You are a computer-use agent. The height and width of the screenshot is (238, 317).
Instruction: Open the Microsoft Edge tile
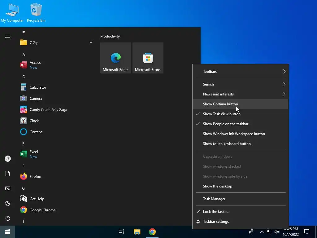tap(116, 58)
